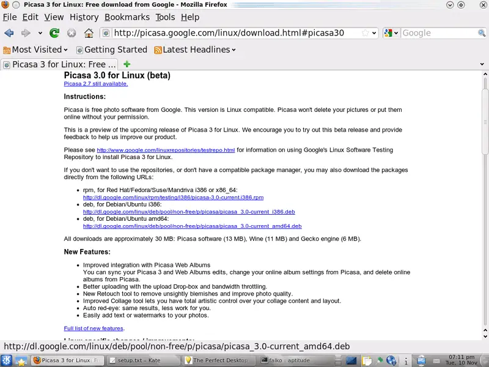Select the Picasa 3 for Linux tab
This screenshot has height=367, width=489.
[x=59, y=64]
